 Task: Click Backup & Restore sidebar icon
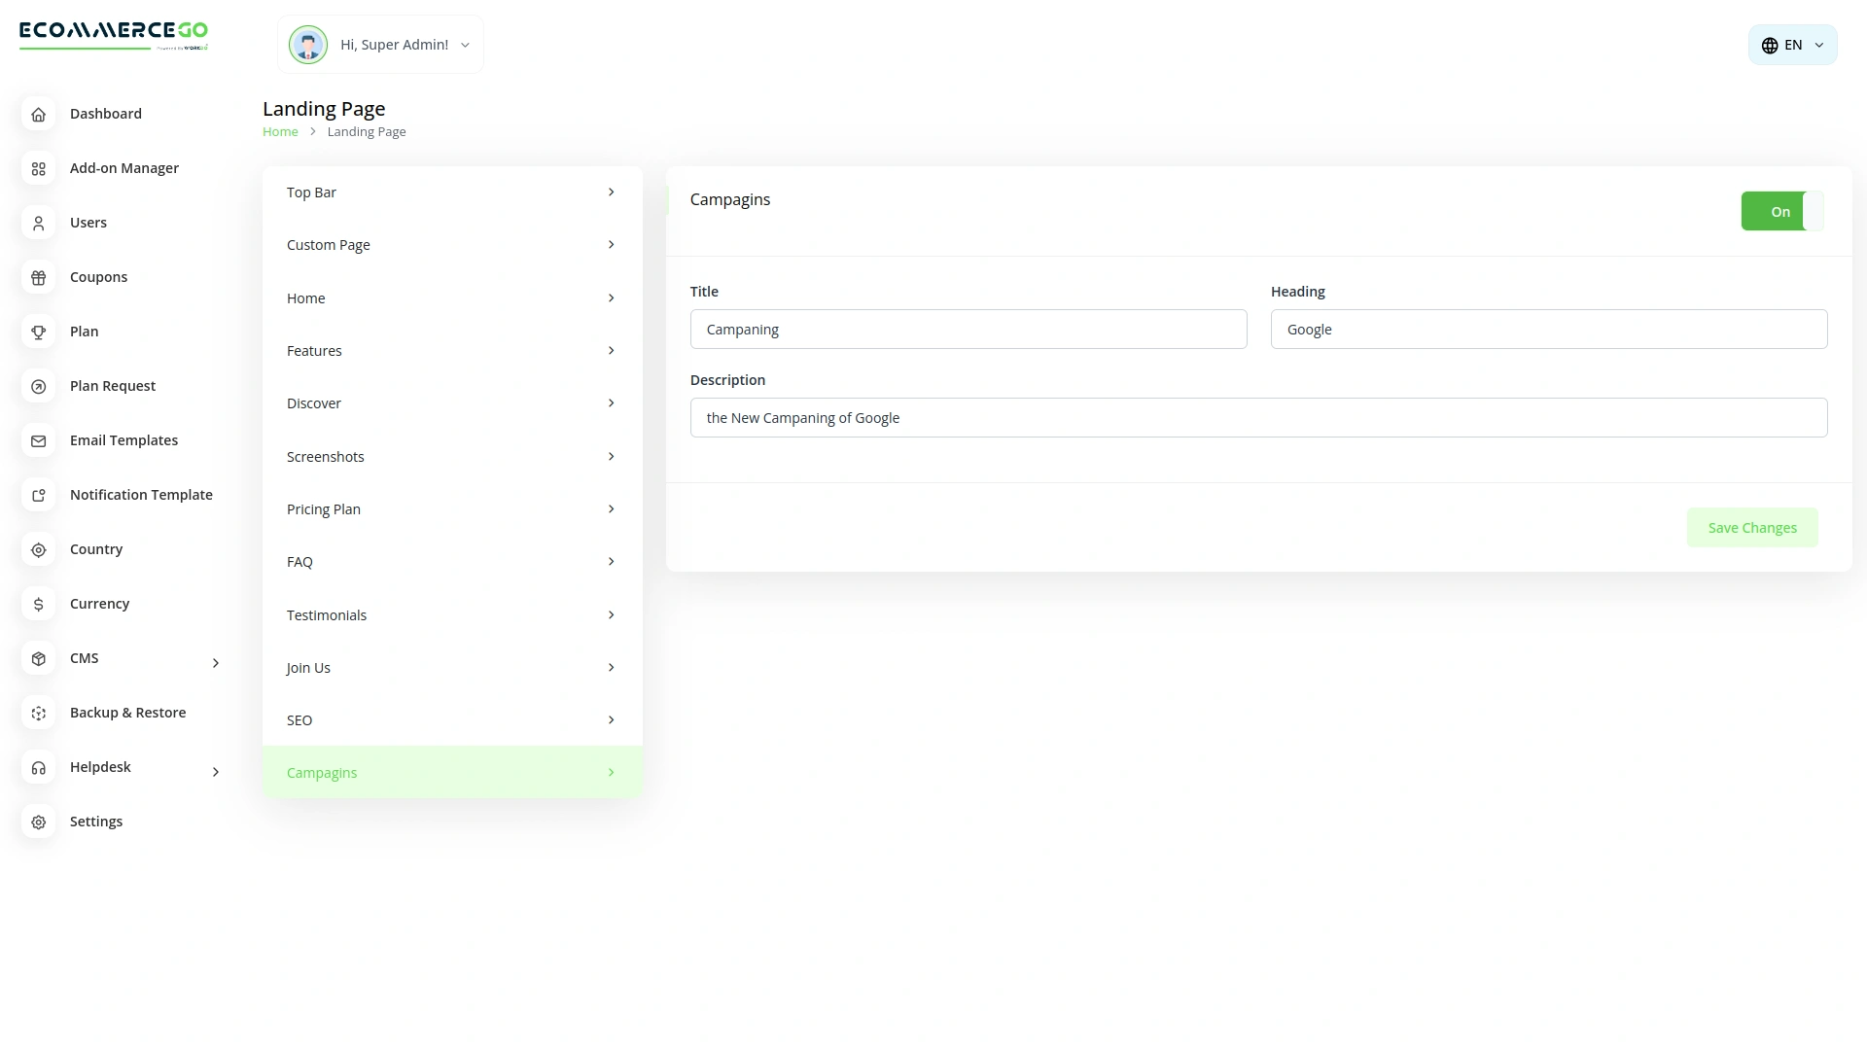39,714
